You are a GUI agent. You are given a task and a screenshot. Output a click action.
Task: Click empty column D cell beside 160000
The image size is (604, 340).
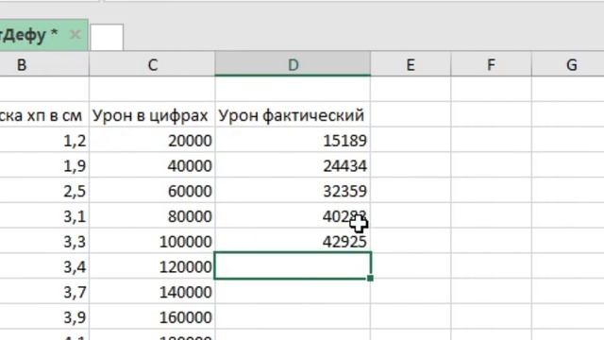pyautogui.click(x=293, y=317)
